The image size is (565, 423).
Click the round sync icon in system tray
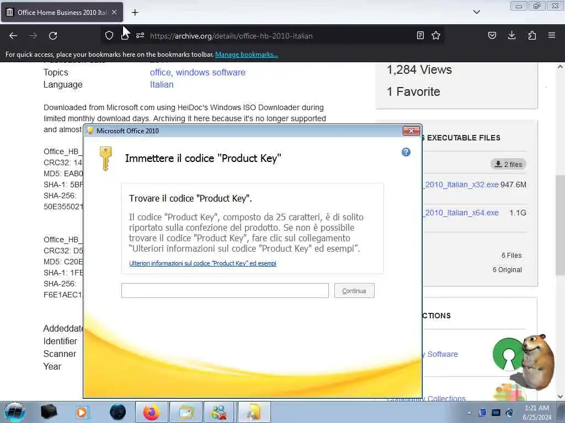pos(509,413)
